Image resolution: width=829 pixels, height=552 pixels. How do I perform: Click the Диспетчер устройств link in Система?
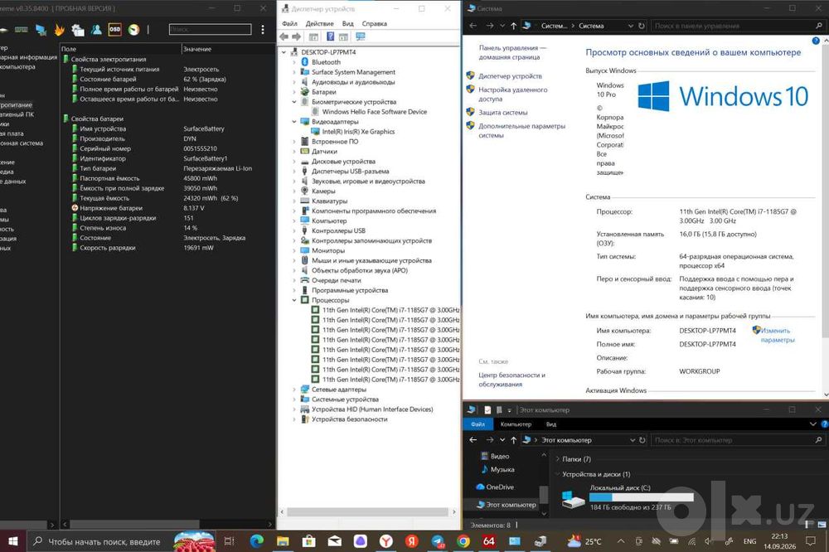(x=510, y=76)
